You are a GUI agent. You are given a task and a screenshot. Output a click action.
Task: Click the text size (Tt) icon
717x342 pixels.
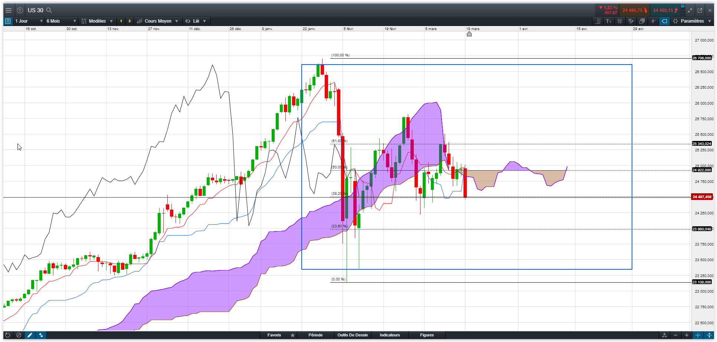coord(609,21)
